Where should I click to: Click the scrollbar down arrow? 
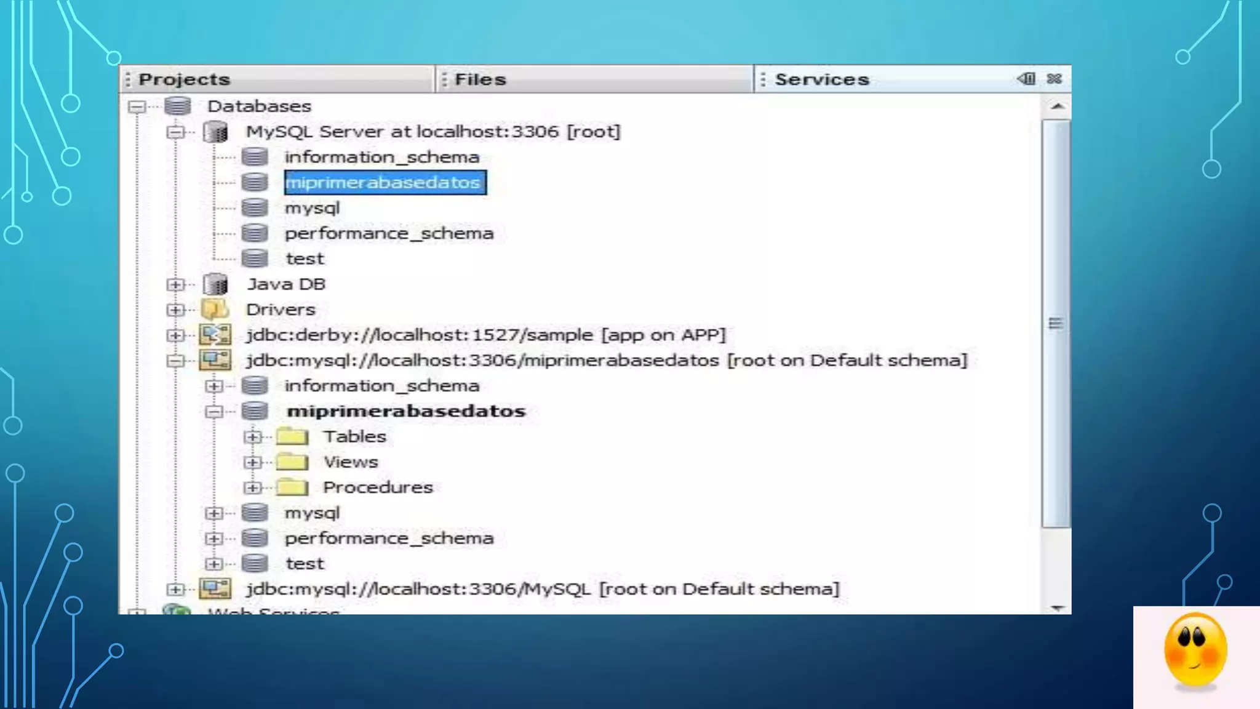(1058, 607)
